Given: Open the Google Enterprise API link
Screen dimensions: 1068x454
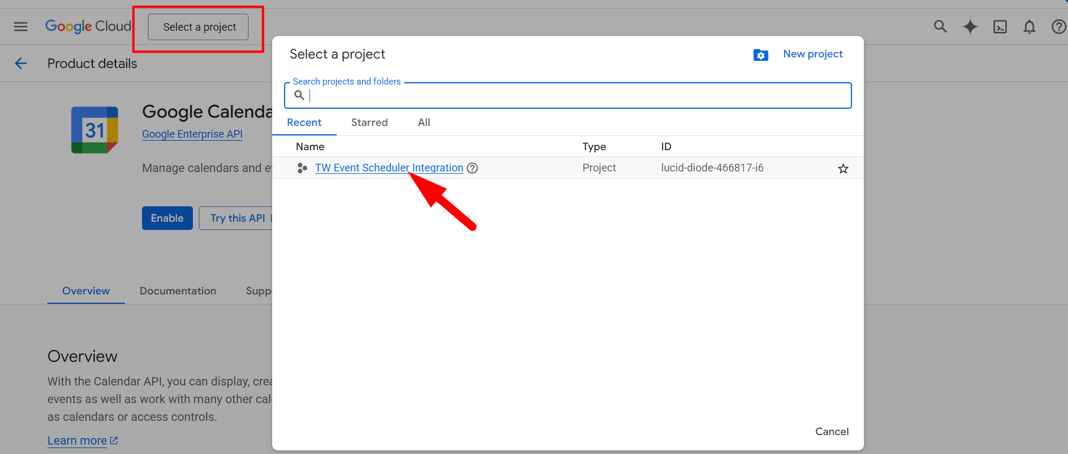Looking at the screenshot, I should [x=192, y=134].
